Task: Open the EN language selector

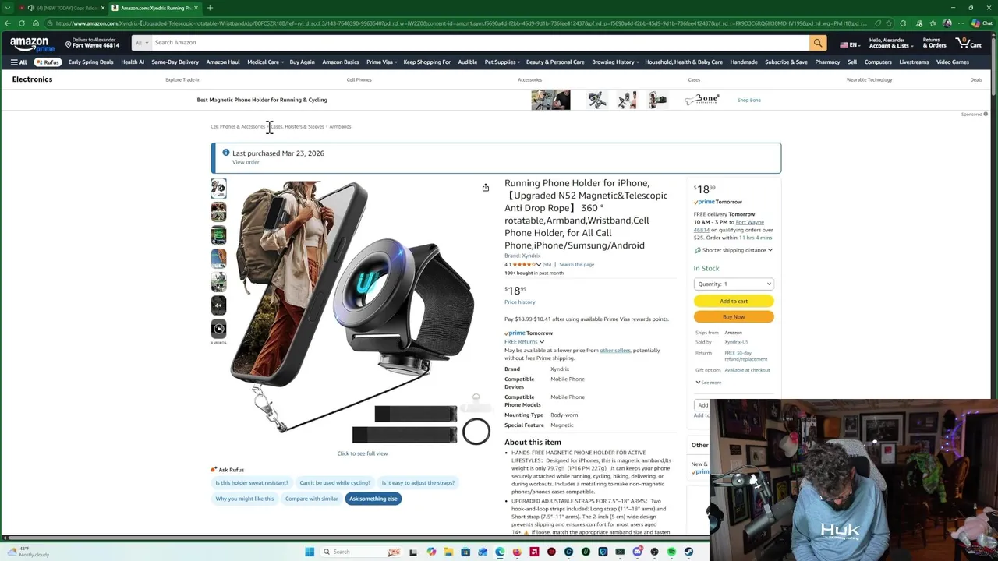Action: click(x=849, y=45)
